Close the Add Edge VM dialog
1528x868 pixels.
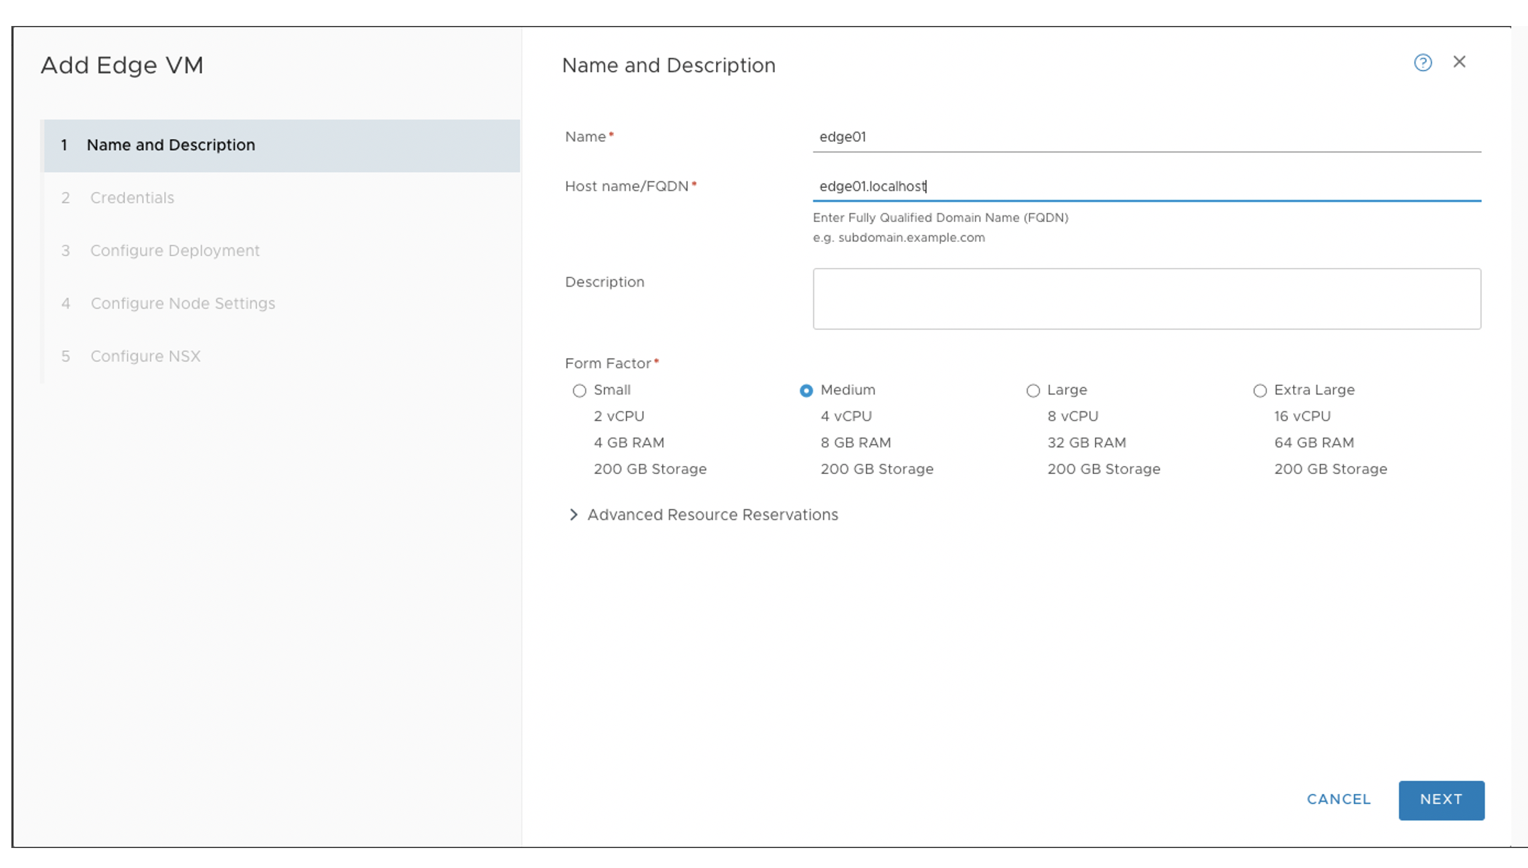click(x=1459, y=62)
